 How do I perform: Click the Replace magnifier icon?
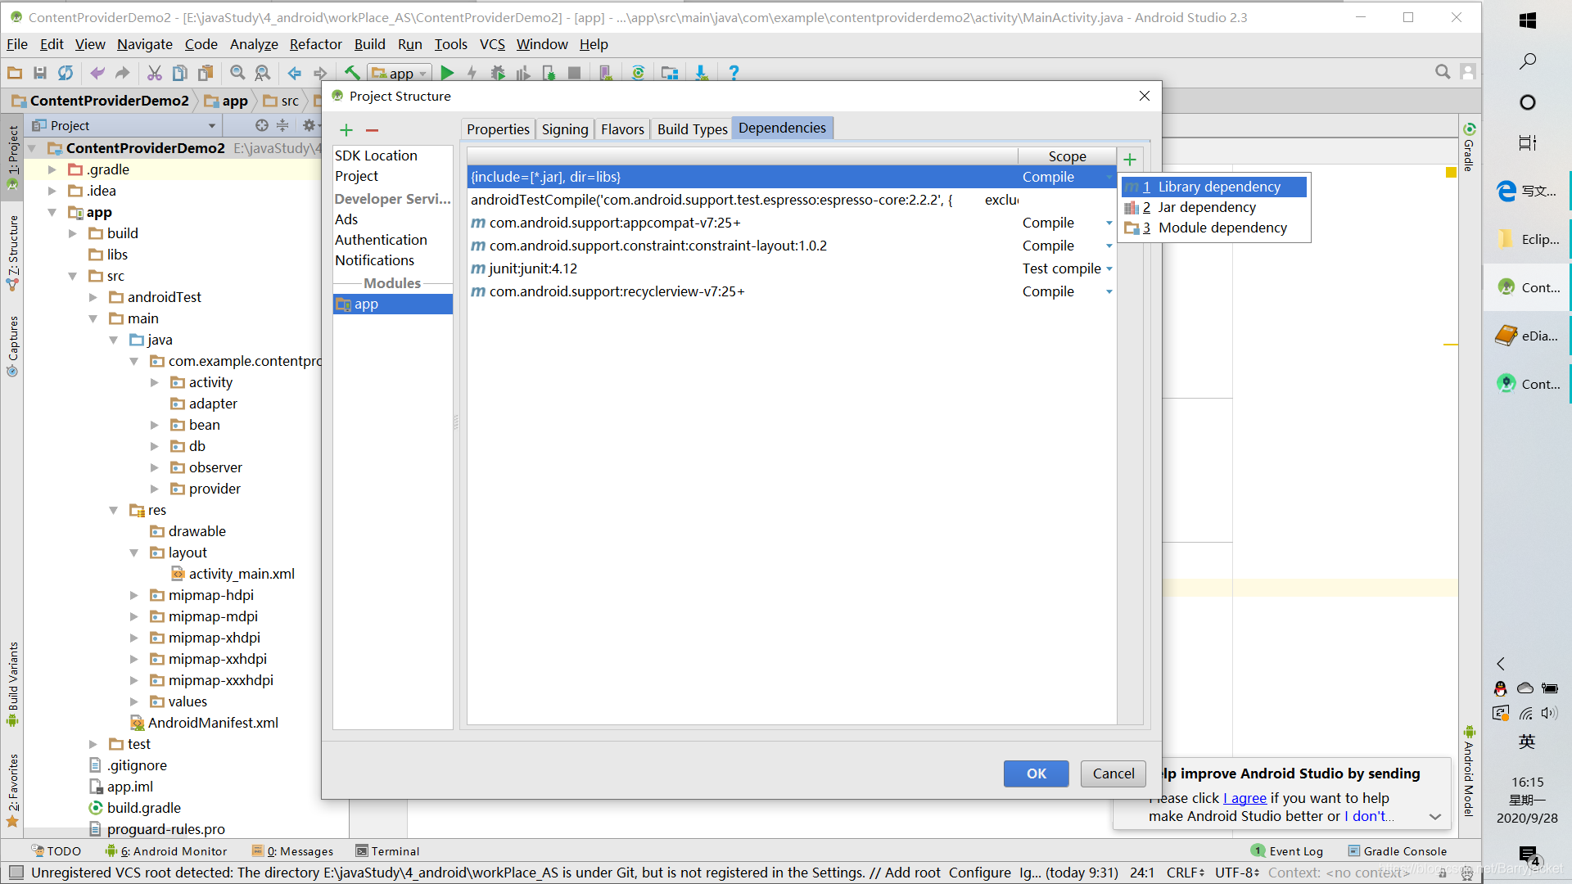pyautogui.click(x=262, y=73)
